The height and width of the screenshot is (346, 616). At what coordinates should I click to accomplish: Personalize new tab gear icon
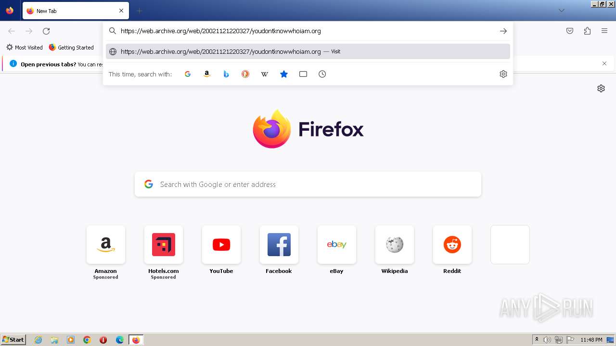[x=601, y=88]
